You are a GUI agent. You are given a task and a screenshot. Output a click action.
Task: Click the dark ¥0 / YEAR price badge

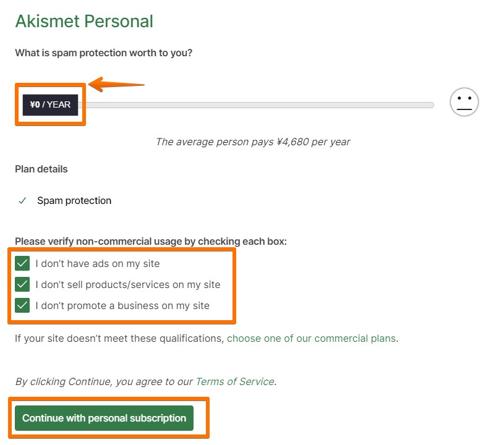[x=49, y=104]
